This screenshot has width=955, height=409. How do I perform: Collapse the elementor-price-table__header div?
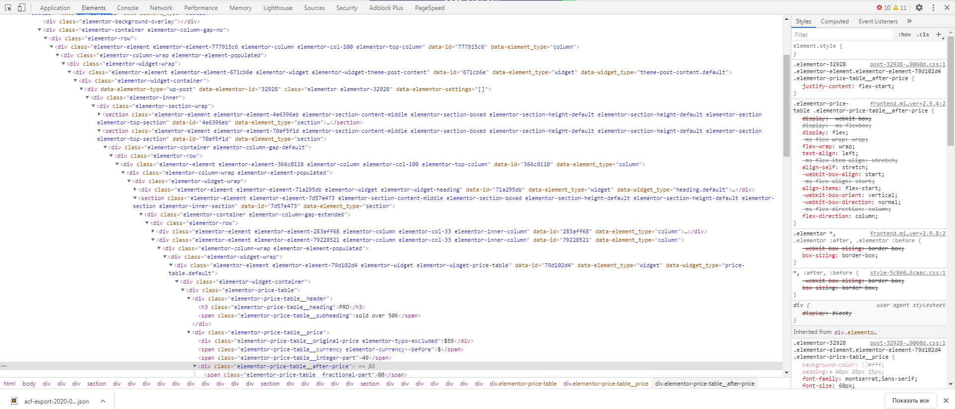coord(189,299)
